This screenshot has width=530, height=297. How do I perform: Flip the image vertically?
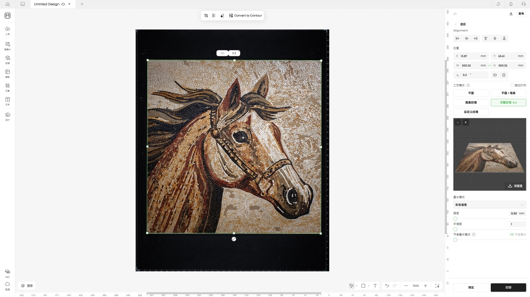click(503, 75)
